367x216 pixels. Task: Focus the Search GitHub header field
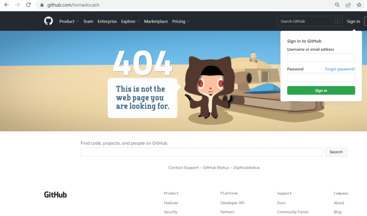point(310,21)
